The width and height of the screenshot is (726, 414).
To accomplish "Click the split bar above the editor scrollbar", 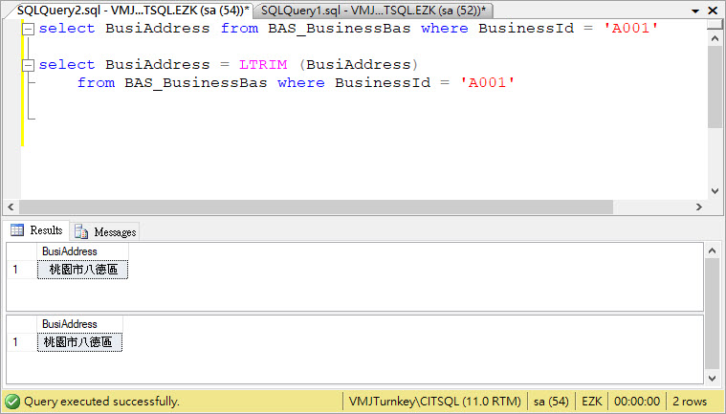I will [715, 22].
